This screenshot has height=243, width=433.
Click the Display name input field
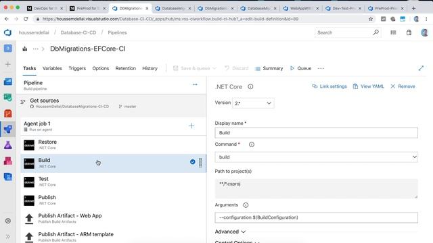[x=316, y=133]
